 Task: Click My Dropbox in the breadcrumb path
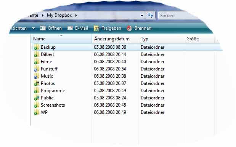point(59,15)
